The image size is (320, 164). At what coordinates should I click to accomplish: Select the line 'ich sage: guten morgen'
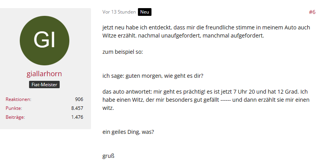click(153, 76)
